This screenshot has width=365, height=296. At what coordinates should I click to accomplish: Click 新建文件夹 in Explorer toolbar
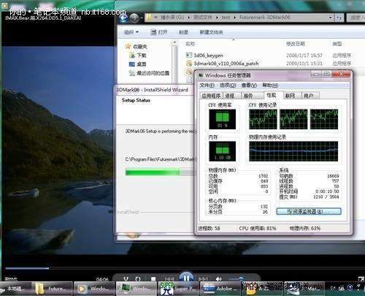[211, 32]
